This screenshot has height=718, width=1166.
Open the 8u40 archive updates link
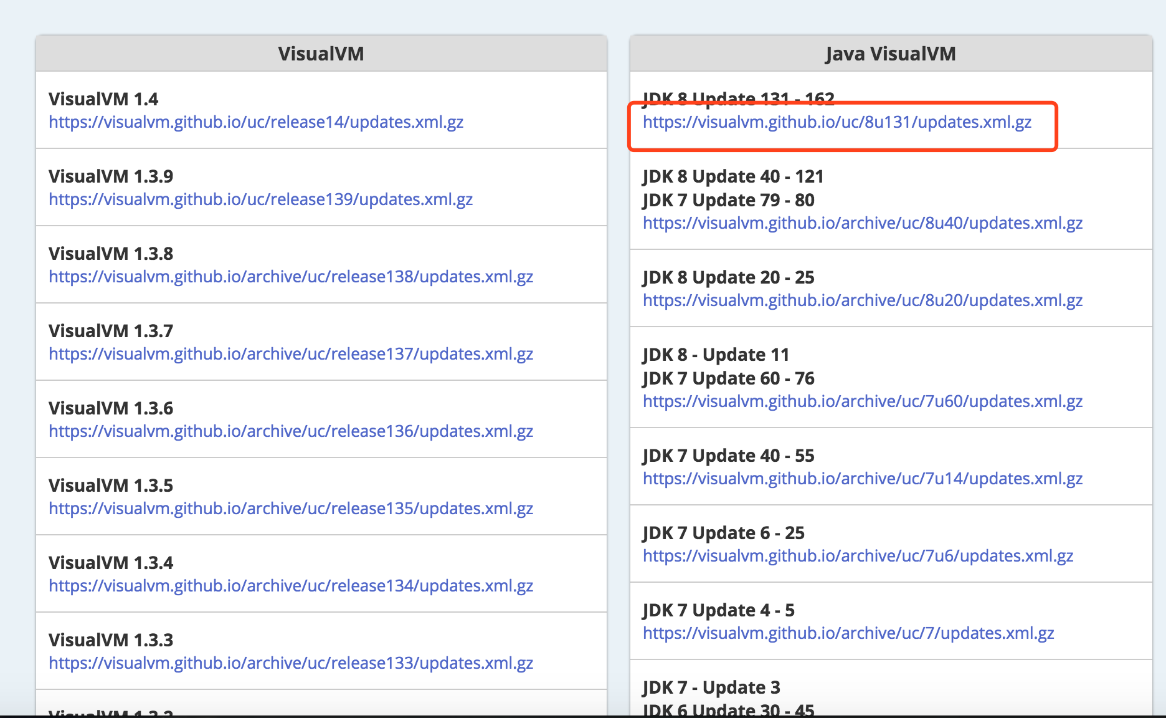point(863,223)
